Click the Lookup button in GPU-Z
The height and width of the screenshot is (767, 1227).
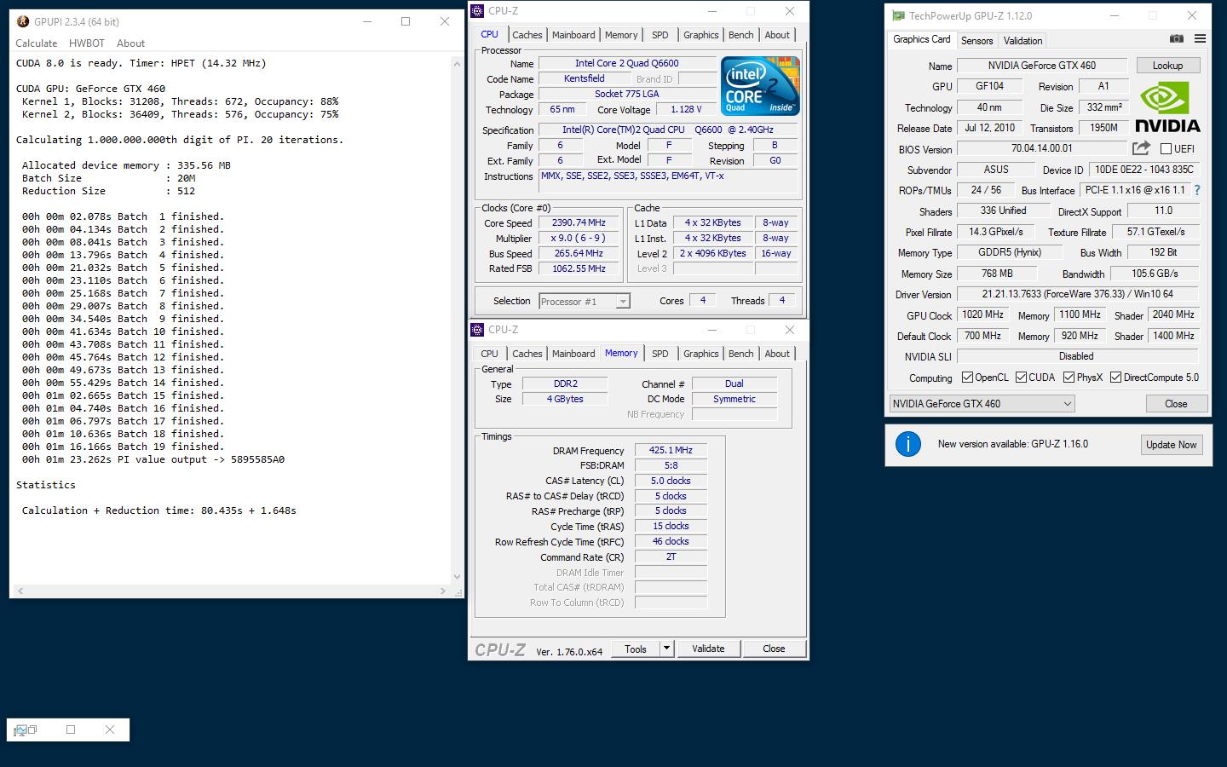pos(1167,66)
